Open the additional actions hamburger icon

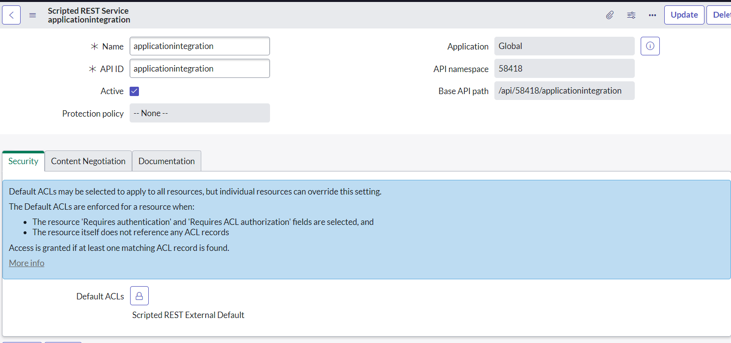(32, 15)
